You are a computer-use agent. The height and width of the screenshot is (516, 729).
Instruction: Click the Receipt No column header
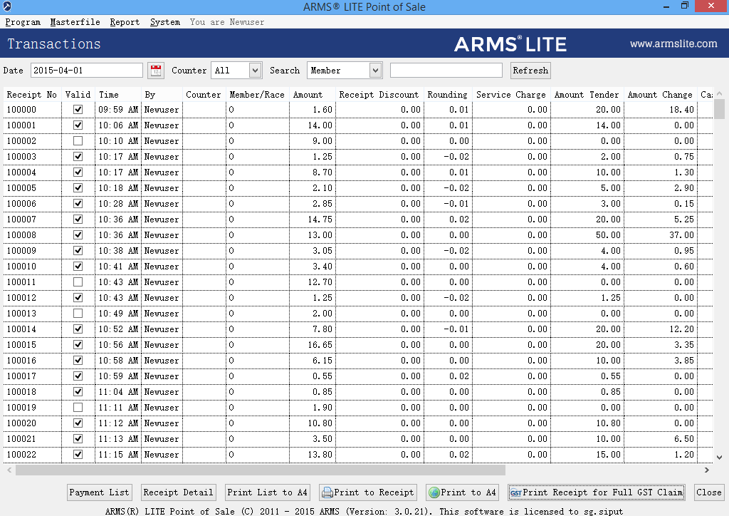(32, 95)
